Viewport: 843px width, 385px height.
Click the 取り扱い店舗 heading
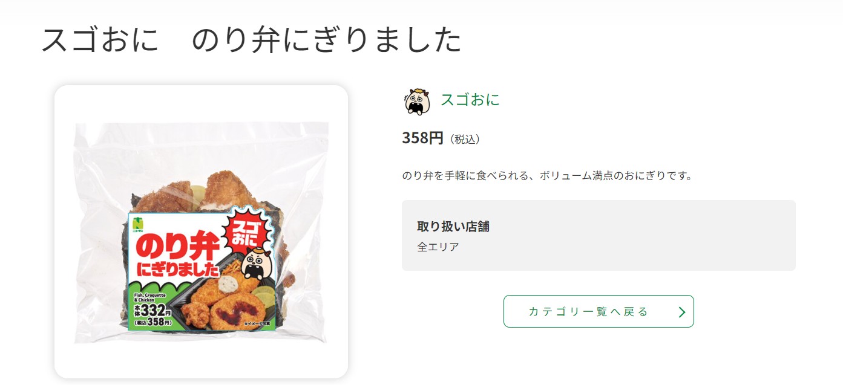coord(453,227)
